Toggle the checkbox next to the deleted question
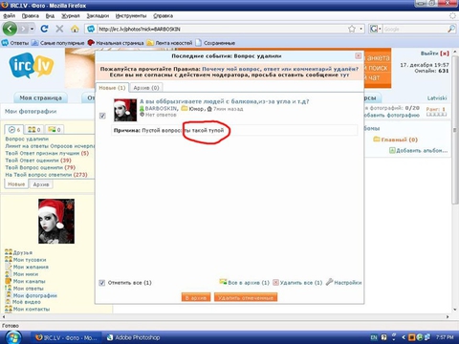This screenshot has height=344, width=459. [102, 116]
